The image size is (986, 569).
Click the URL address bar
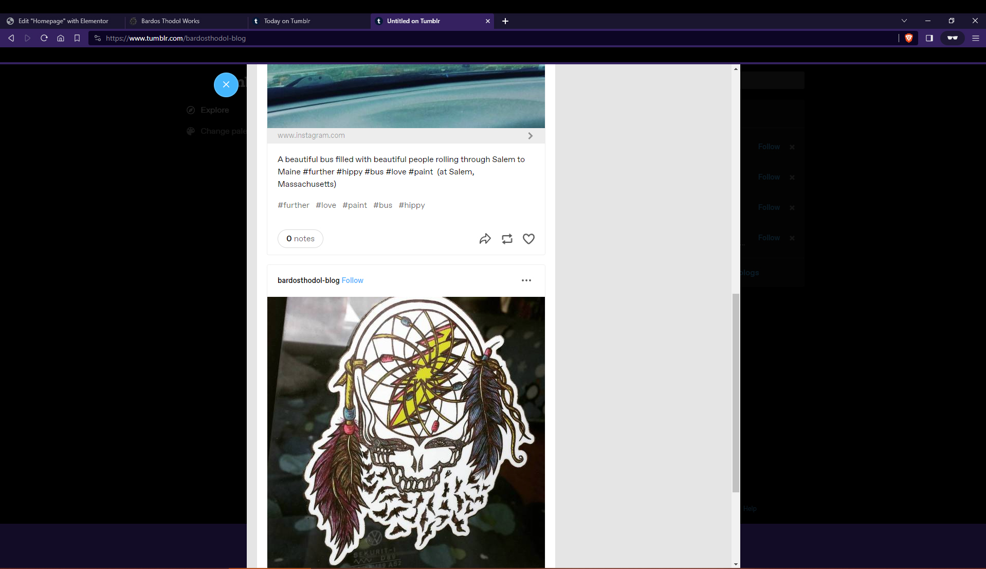[x=494, y=38]
